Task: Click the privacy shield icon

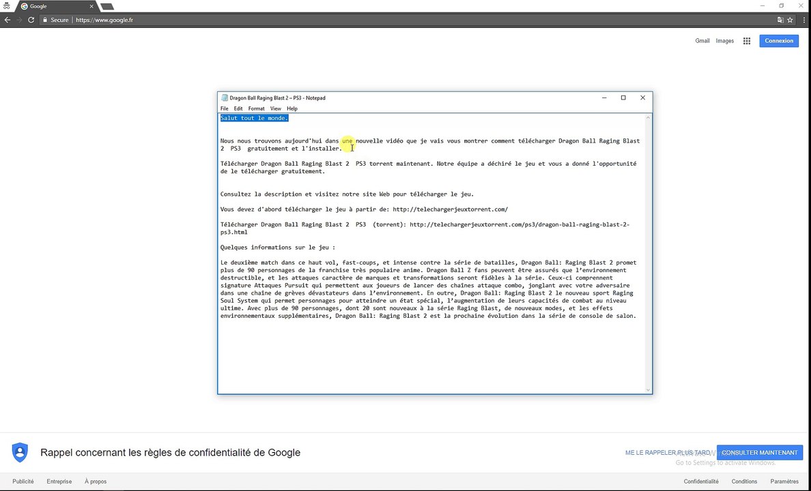Action: [20, 452]
